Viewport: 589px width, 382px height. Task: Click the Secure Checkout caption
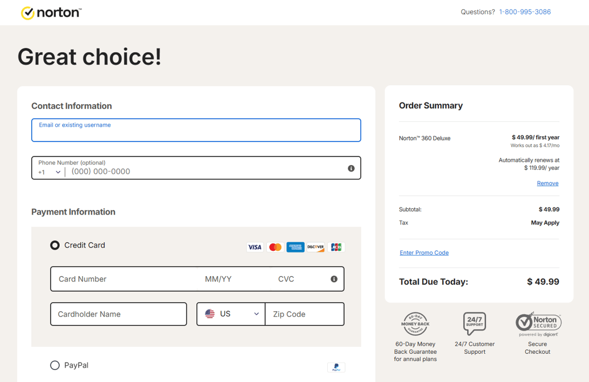(x=538, y=348)
